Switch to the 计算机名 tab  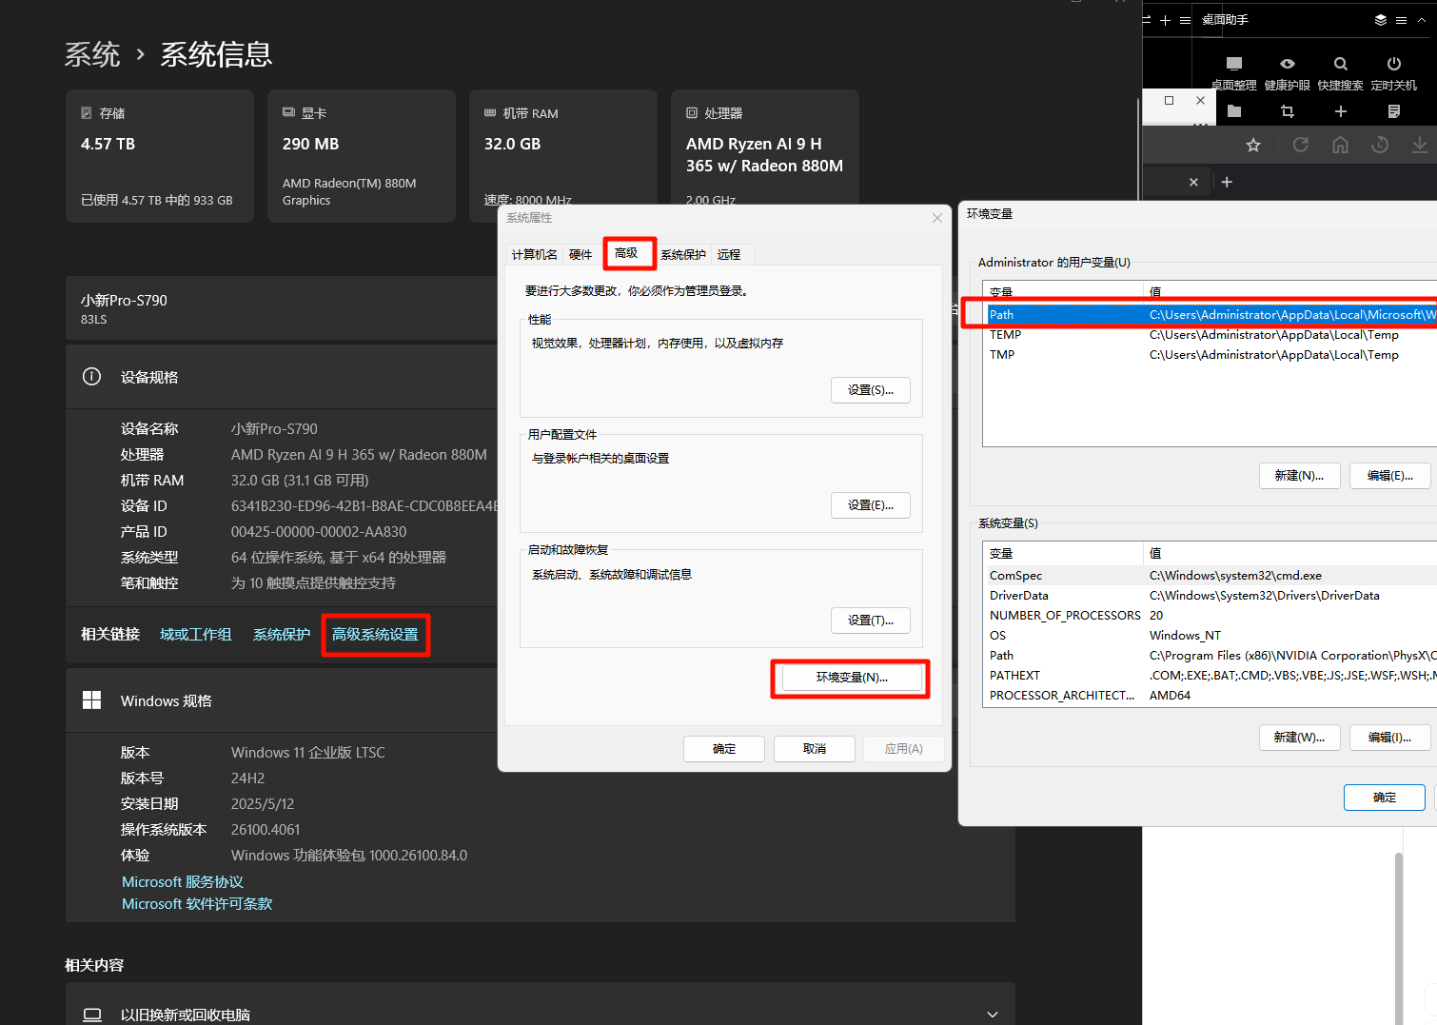(535, 254)
